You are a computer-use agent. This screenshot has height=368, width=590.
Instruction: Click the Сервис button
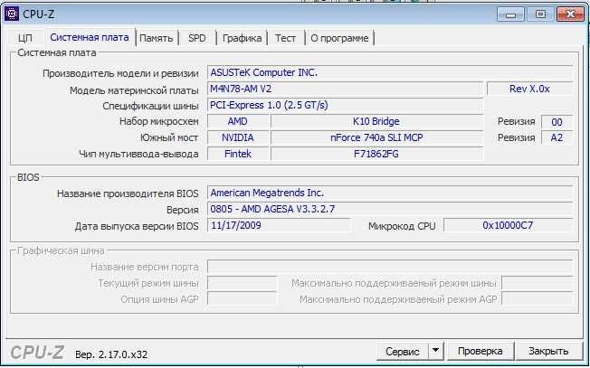click(x=403, y=352)
